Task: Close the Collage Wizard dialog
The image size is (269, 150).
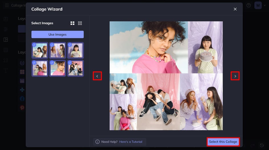Action: coord(235,9)
